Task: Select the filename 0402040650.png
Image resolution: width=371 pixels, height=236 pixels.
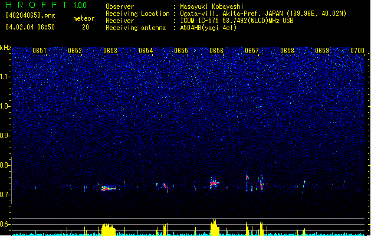Action: [30, 15]
